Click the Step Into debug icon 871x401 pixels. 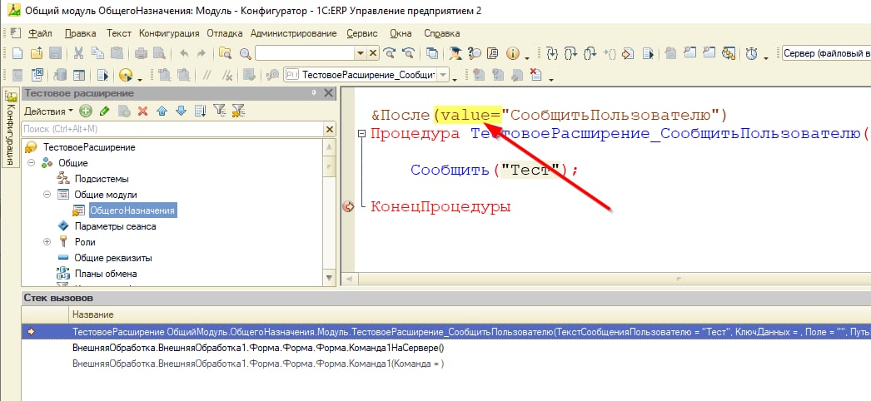coord(551,53)
